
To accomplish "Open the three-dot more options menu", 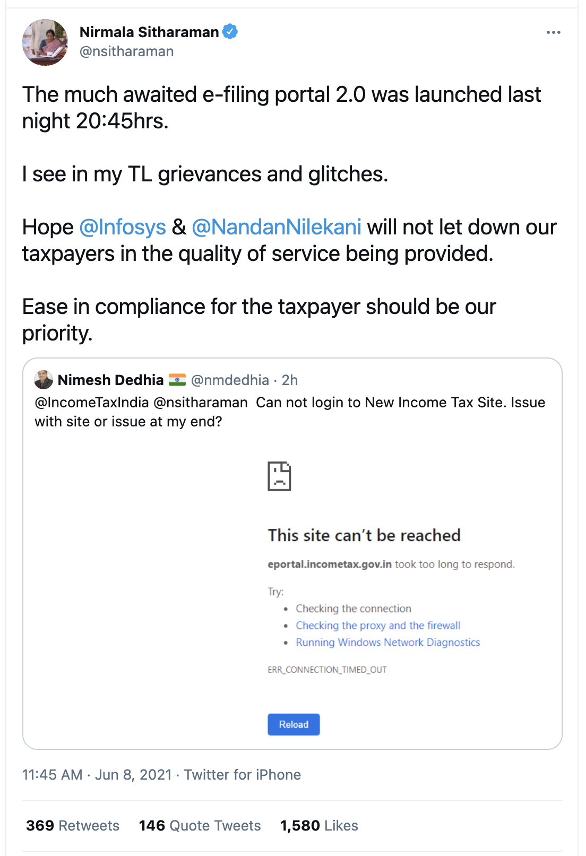I will 553,32.
